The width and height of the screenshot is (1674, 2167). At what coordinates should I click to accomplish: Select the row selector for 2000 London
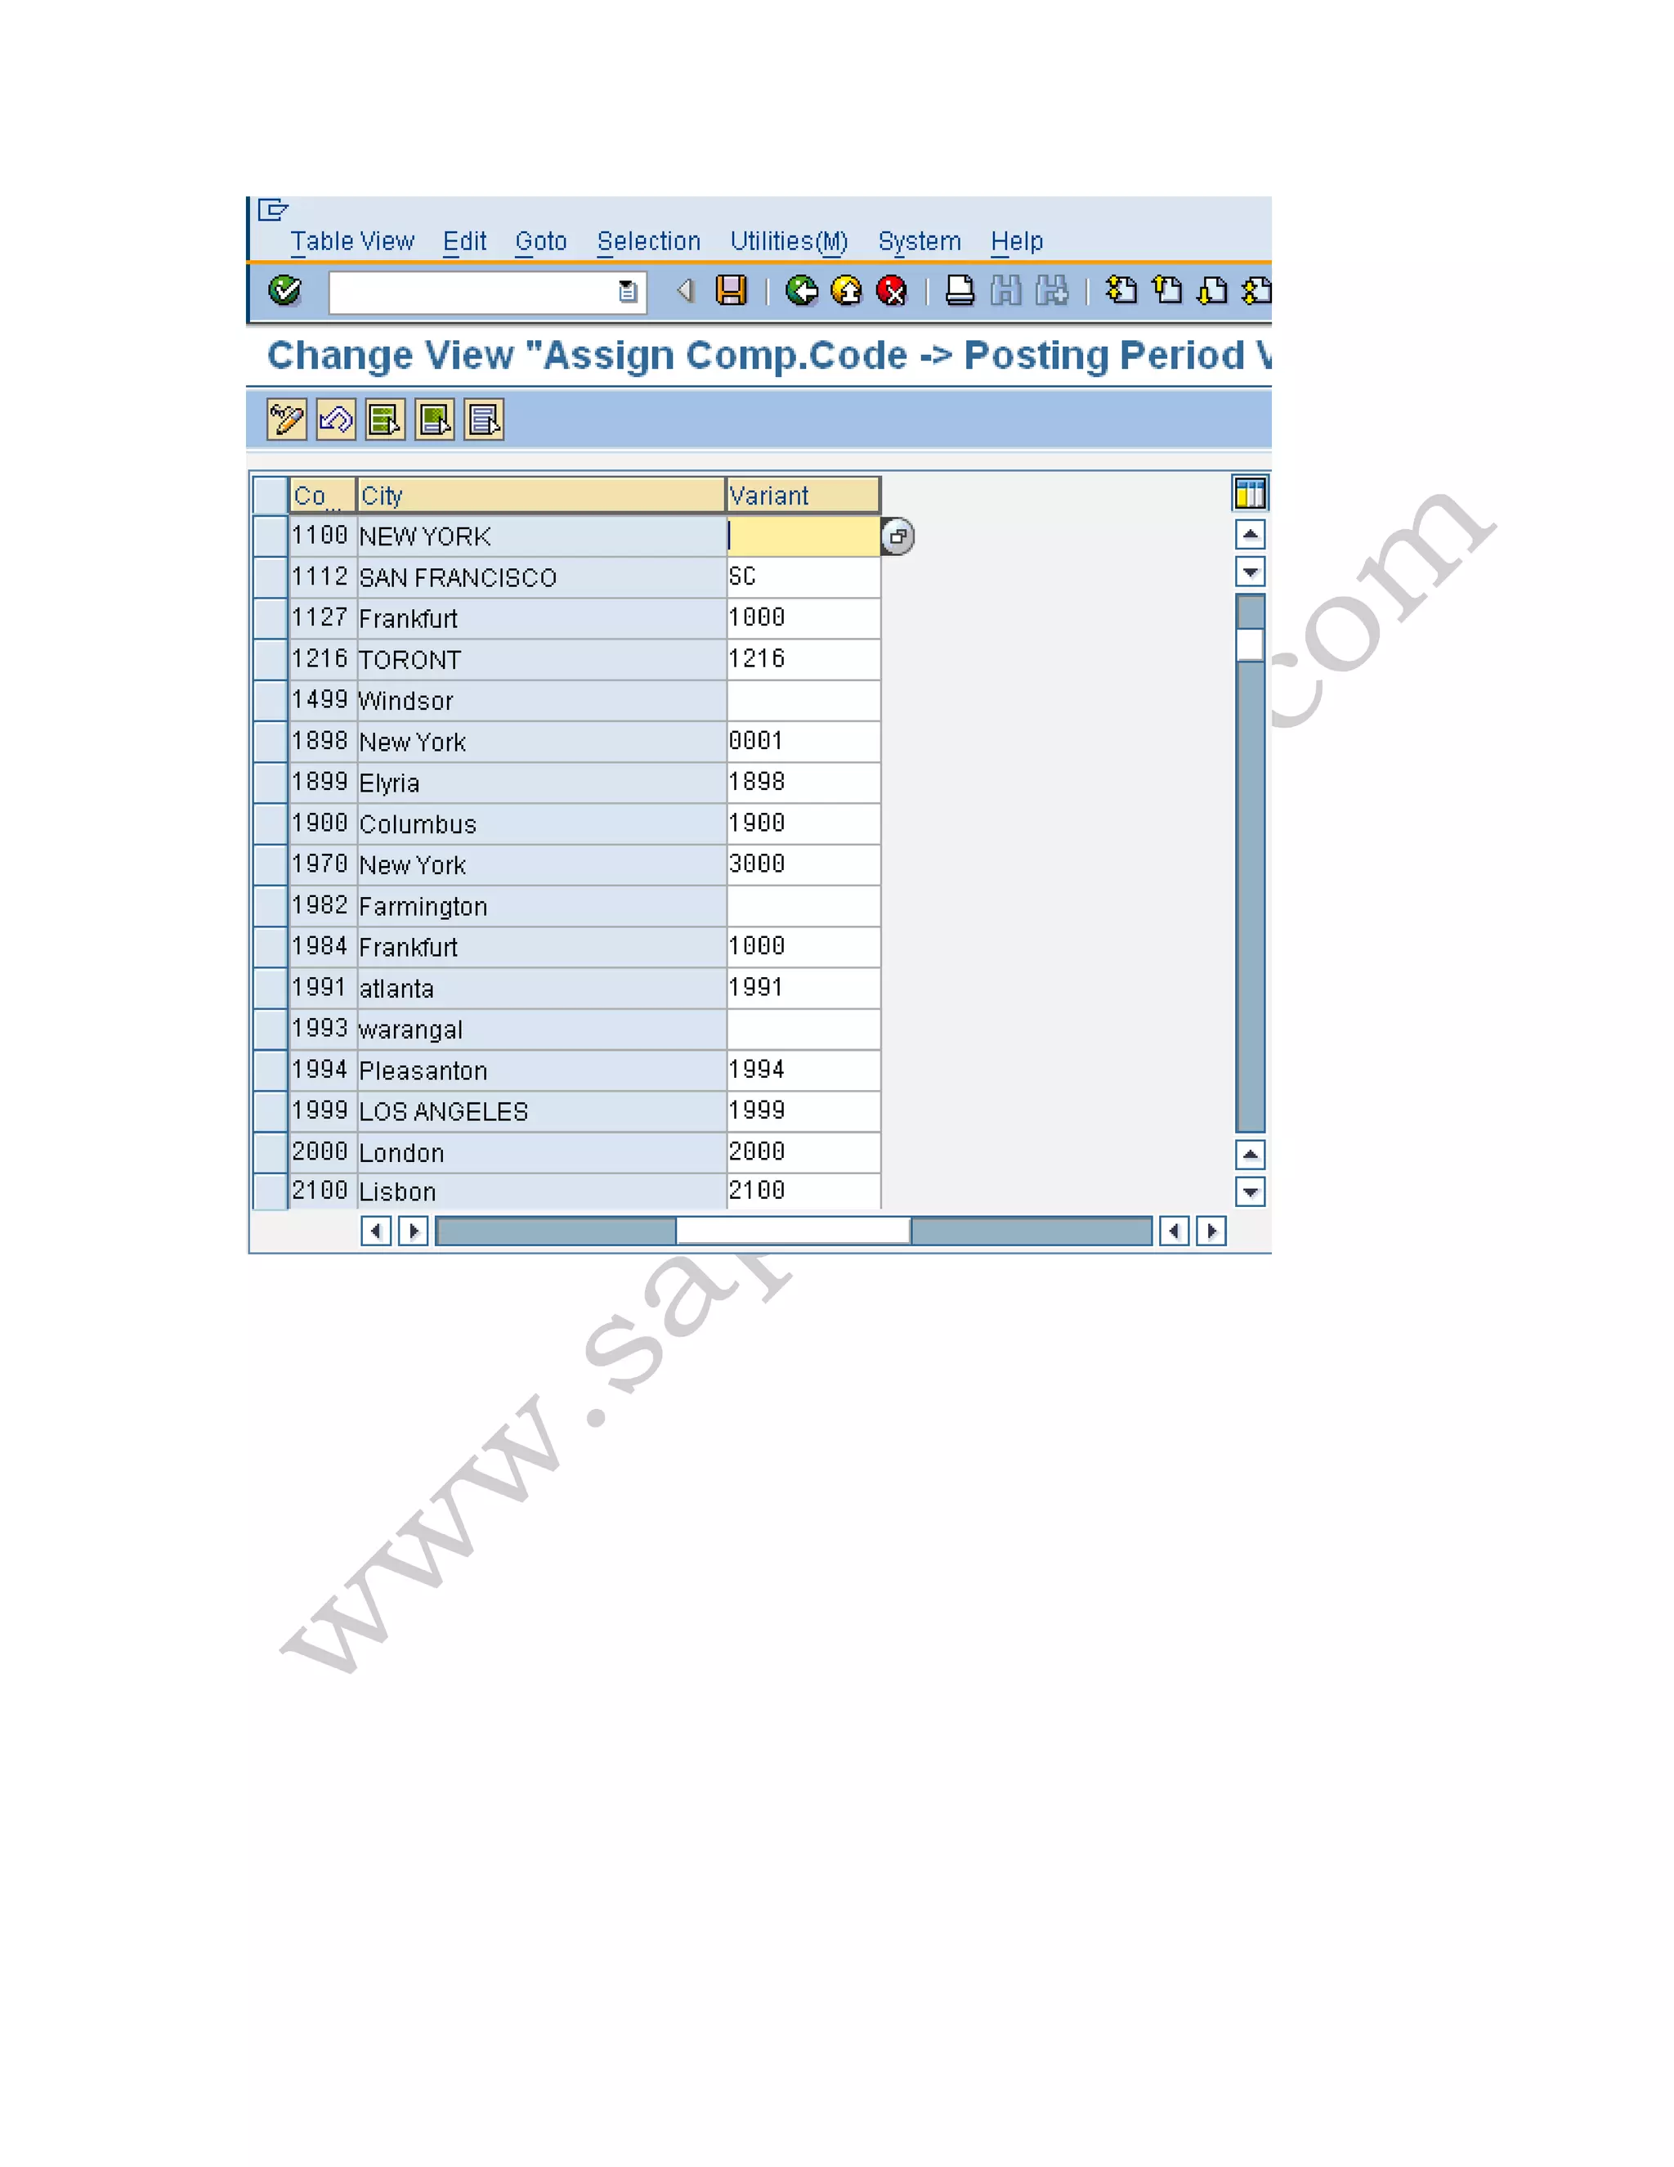pyautogui.click(x=270, y=1152)
